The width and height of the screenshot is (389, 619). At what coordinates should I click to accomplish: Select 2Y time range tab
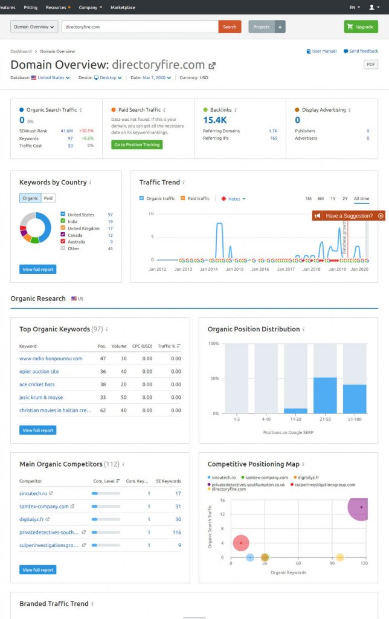coord(346,198)
